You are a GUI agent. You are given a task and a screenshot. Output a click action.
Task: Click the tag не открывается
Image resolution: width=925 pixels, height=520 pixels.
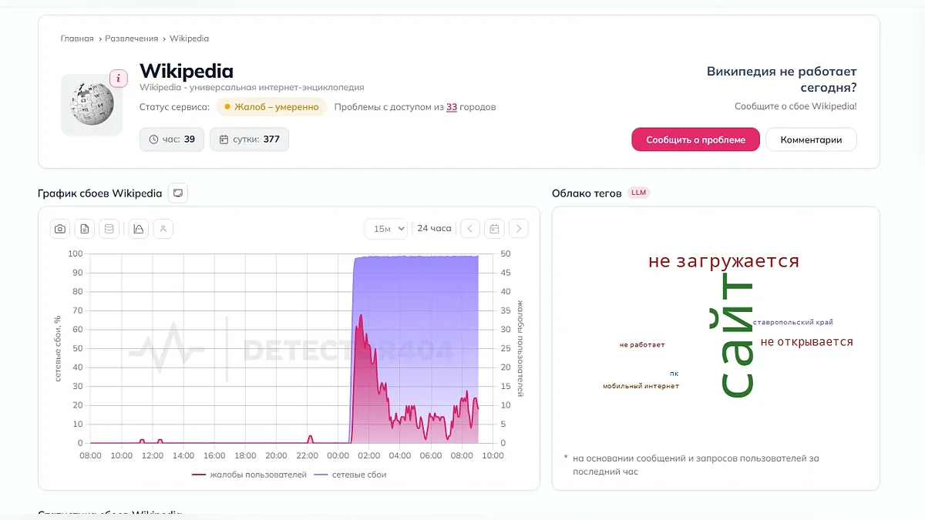click(806, 342)
